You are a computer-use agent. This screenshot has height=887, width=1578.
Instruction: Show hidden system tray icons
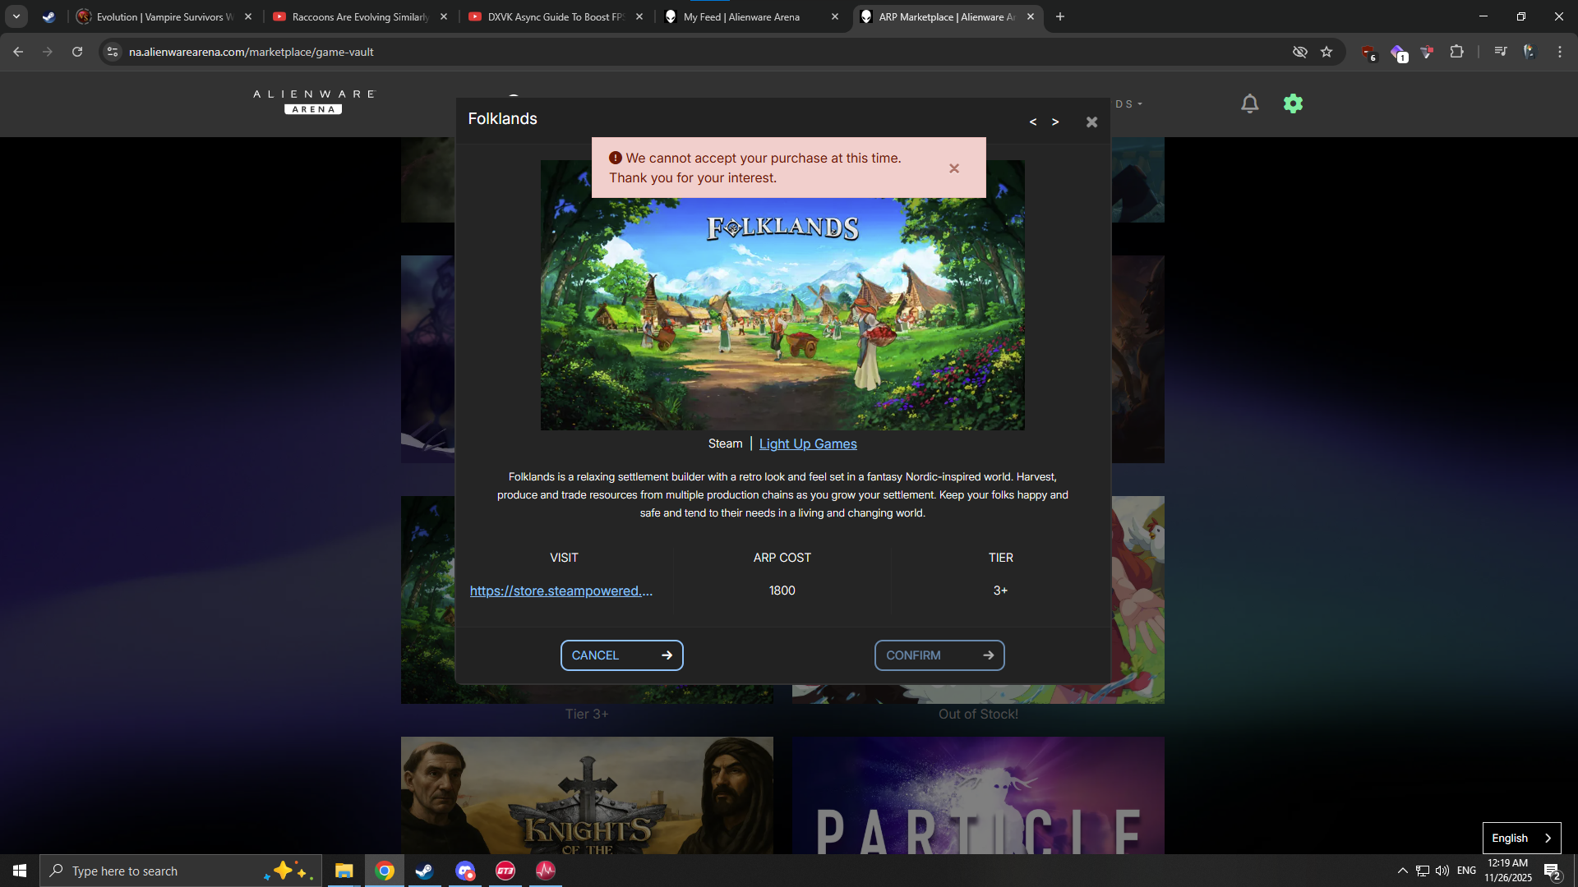[1402, 871]
